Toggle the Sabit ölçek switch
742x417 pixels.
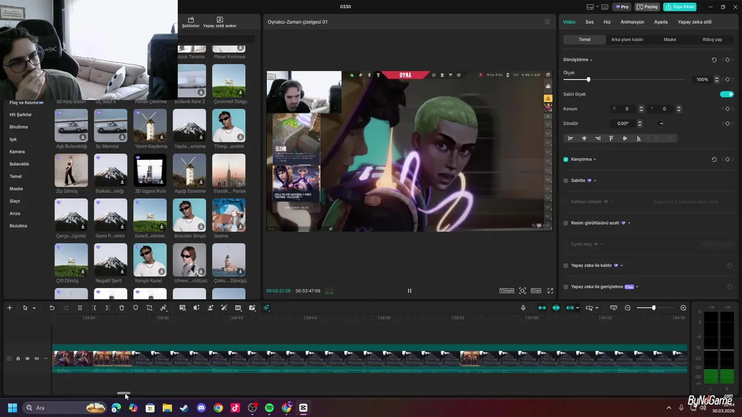pyautogui.click(x=726, y=94)
